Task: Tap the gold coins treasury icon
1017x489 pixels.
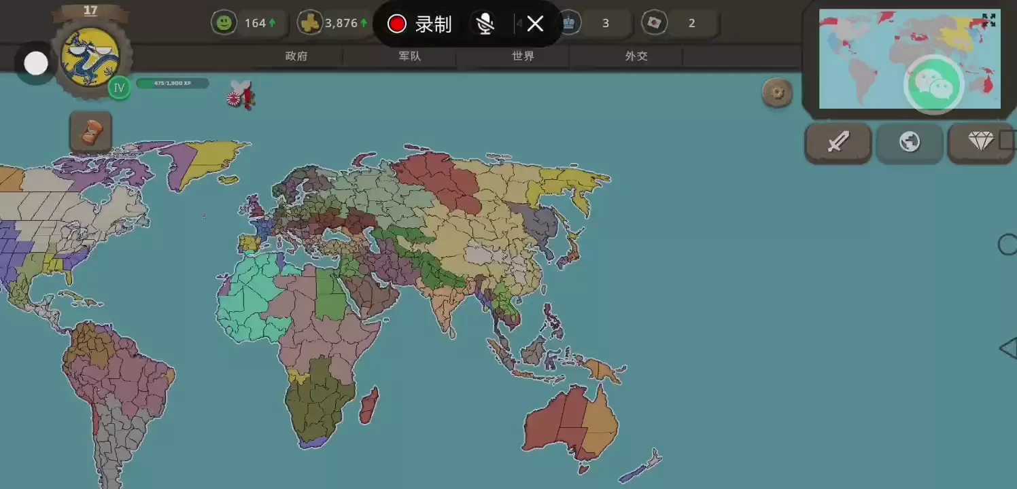Action: (x=310, y=23)
